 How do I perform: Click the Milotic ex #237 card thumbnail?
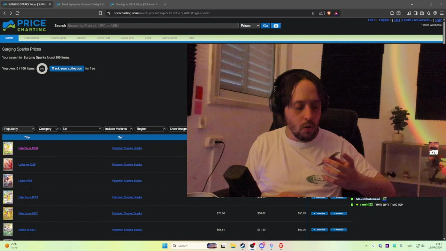8,230
